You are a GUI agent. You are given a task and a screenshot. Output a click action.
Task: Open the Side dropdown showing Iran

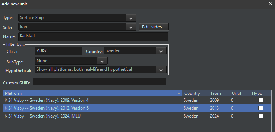[77, 27]
